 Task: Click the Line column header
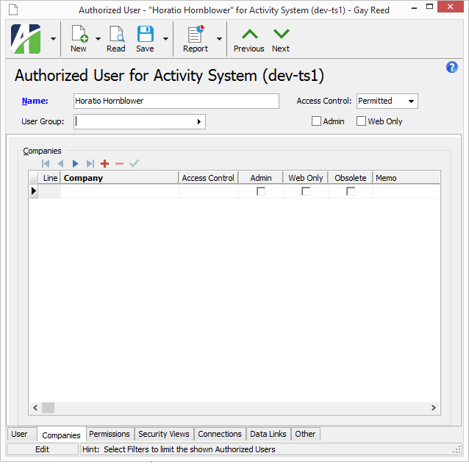[x=50, y=178]
